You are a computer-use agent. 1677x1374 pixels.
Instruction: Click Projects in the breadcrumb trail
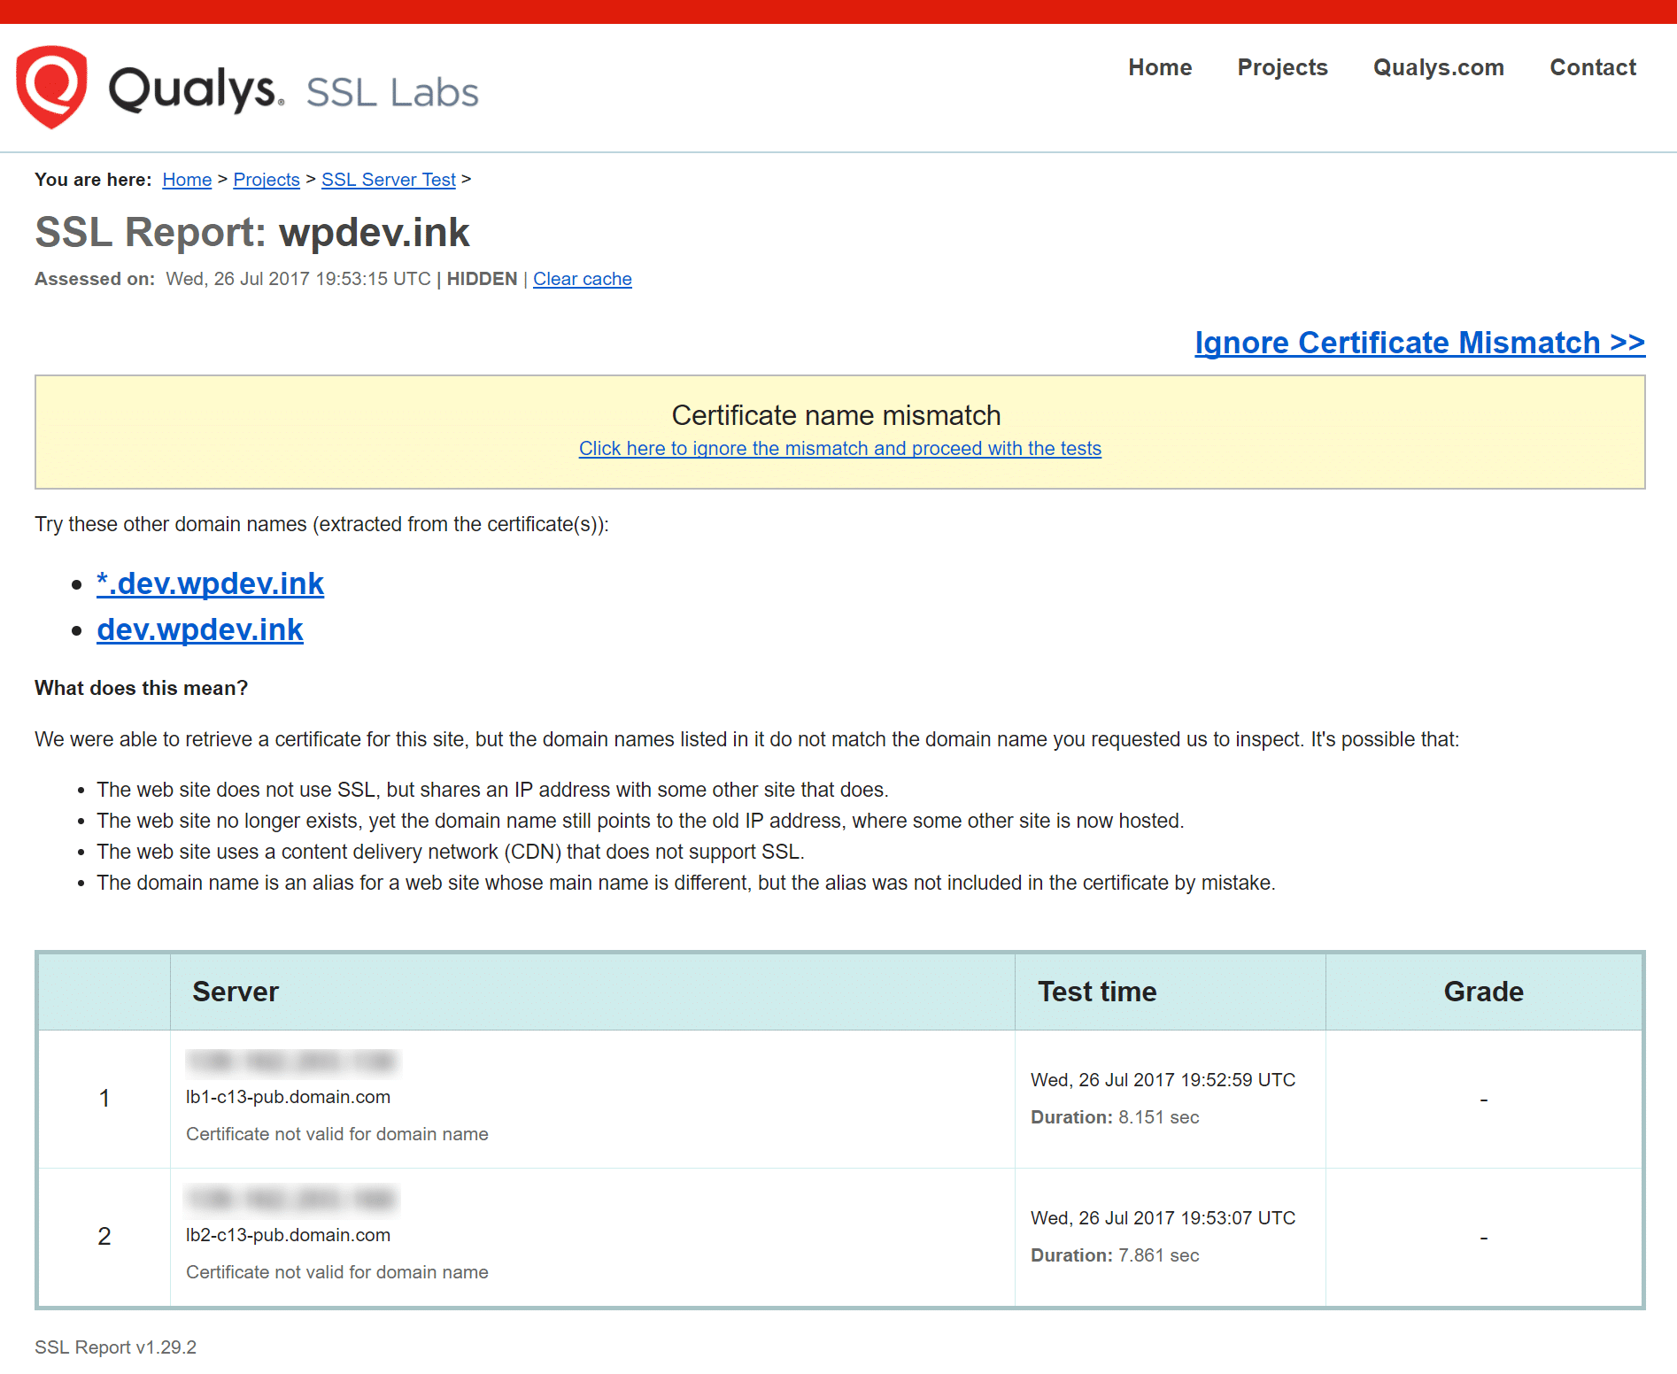click(x=266, y=180)
